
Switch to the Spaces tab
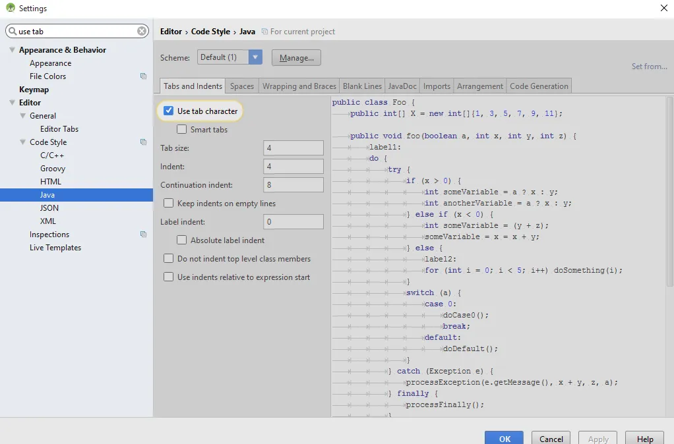242,86
